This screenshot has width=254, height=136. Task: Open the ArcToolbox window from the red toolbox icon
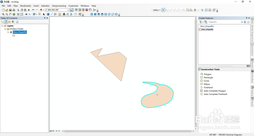tap(87, 10)
